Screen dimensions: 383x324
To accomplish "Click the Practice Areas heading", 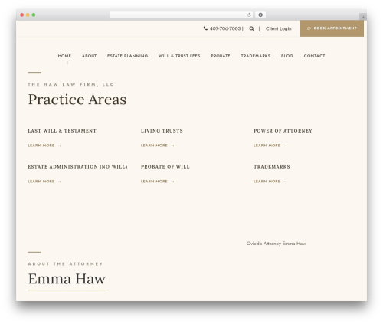I will (x=77, y=100).
